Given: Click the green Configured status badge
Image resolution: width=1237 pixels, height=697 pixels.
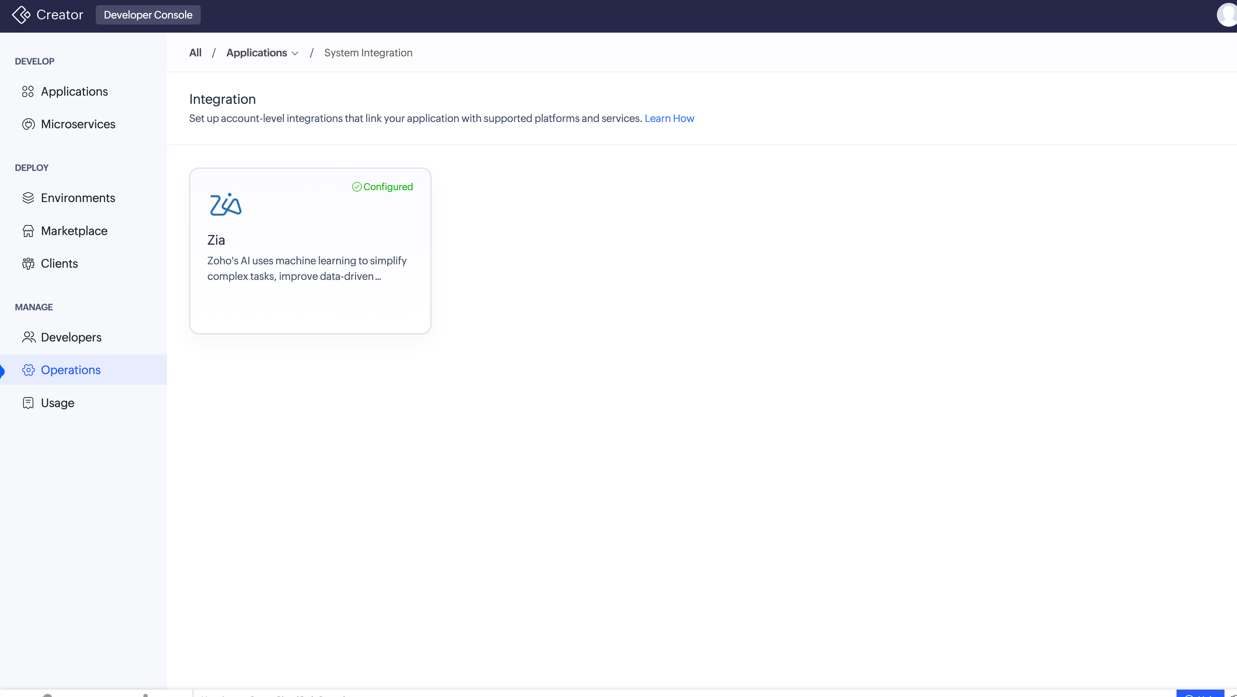Looking at the screenshot, I should pyautogui.click(x=382, y=186).
